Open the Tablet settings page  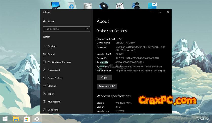point(51,94)
